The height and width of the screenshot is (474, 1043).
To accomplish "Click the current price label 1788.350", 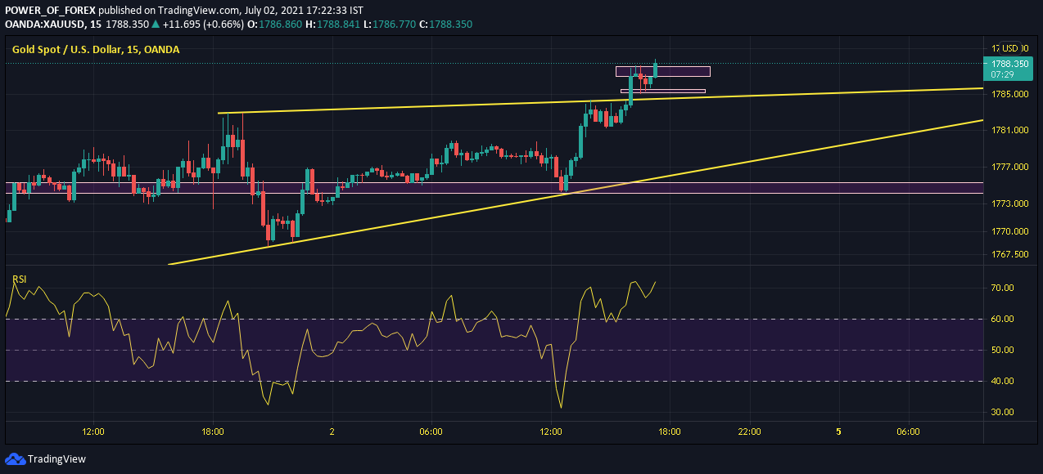I will [x=1009, y=63].
